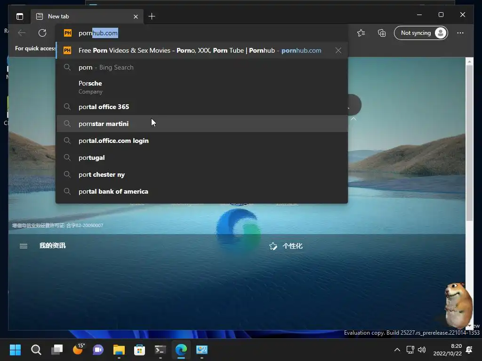
Task: Click the volume speaker tray icon
Action: click(x=422, y=350)
